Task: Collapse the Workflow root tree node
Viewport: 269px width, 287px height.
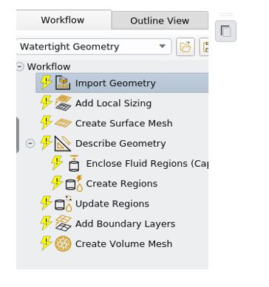Action: click(x=20, y=66)
